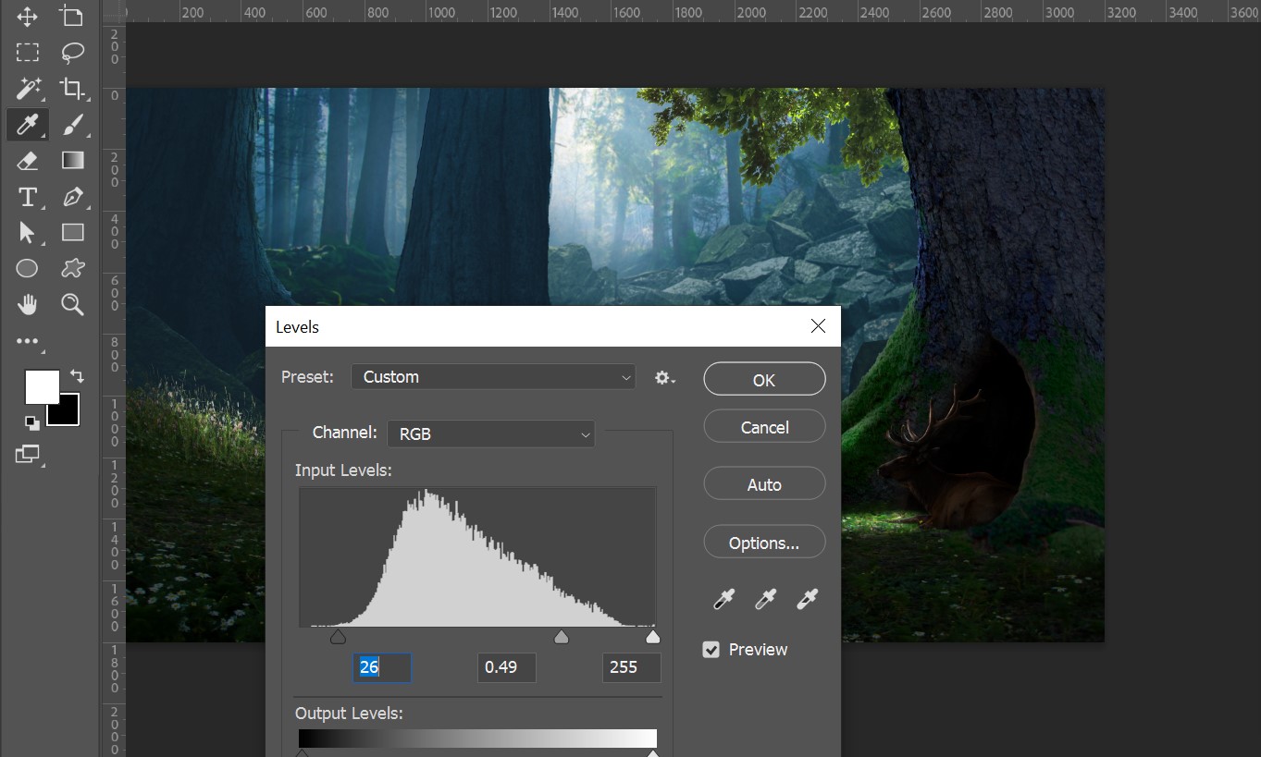Open the Edit Toolbar three-dots menu
The height and width of the screenshot is (757, 1261).
28,341
